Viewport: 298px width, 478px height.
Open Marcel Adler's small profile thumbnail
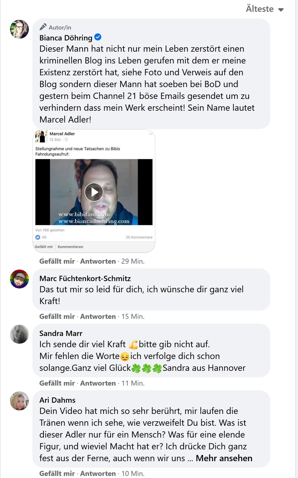pyautogui.click(x=41, y=136)
